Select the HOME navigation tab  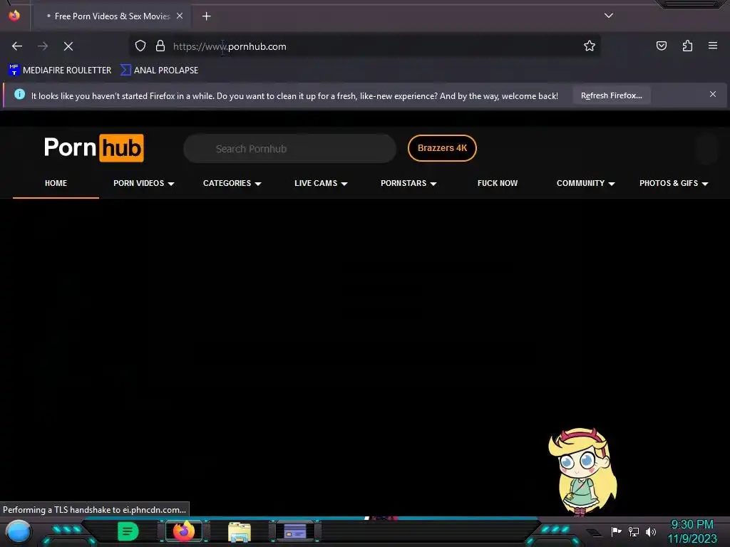click(x=56, y=183)
